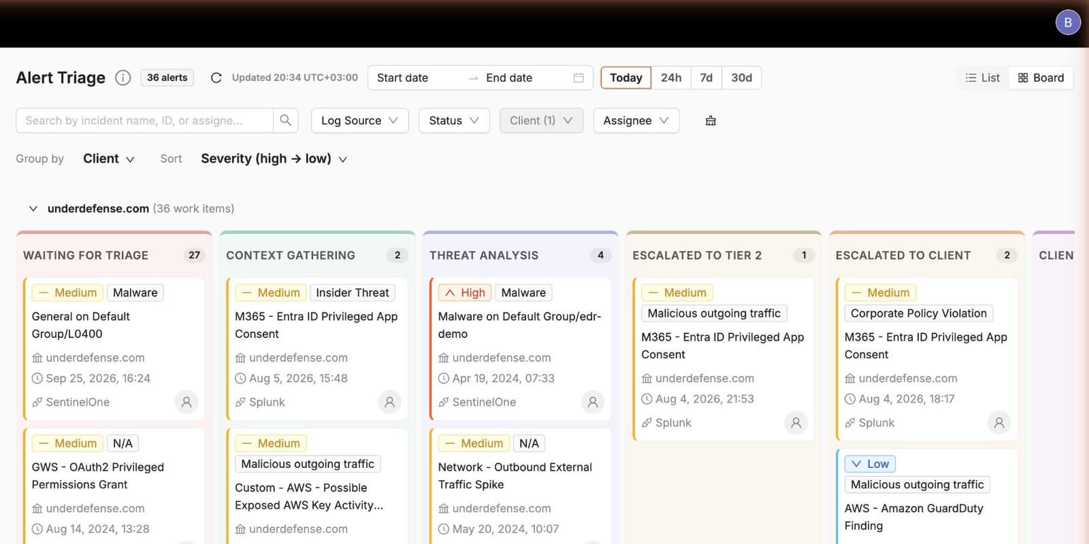Click the 36 alerts badge

[x=167, y=78]
